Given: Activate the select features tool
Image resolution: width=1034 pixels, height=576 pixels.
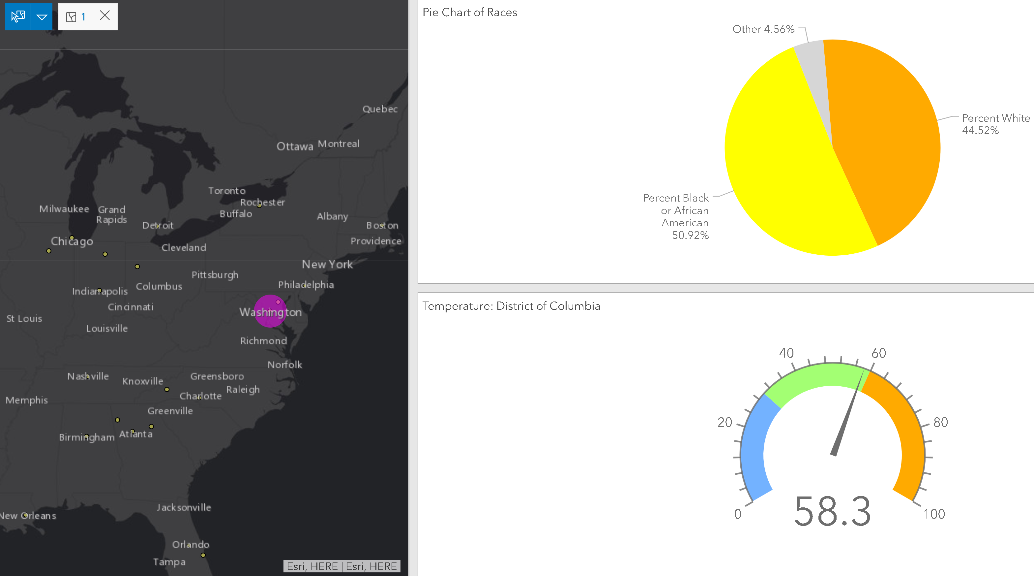Looking at the screenshot, I should click(18, 16).
